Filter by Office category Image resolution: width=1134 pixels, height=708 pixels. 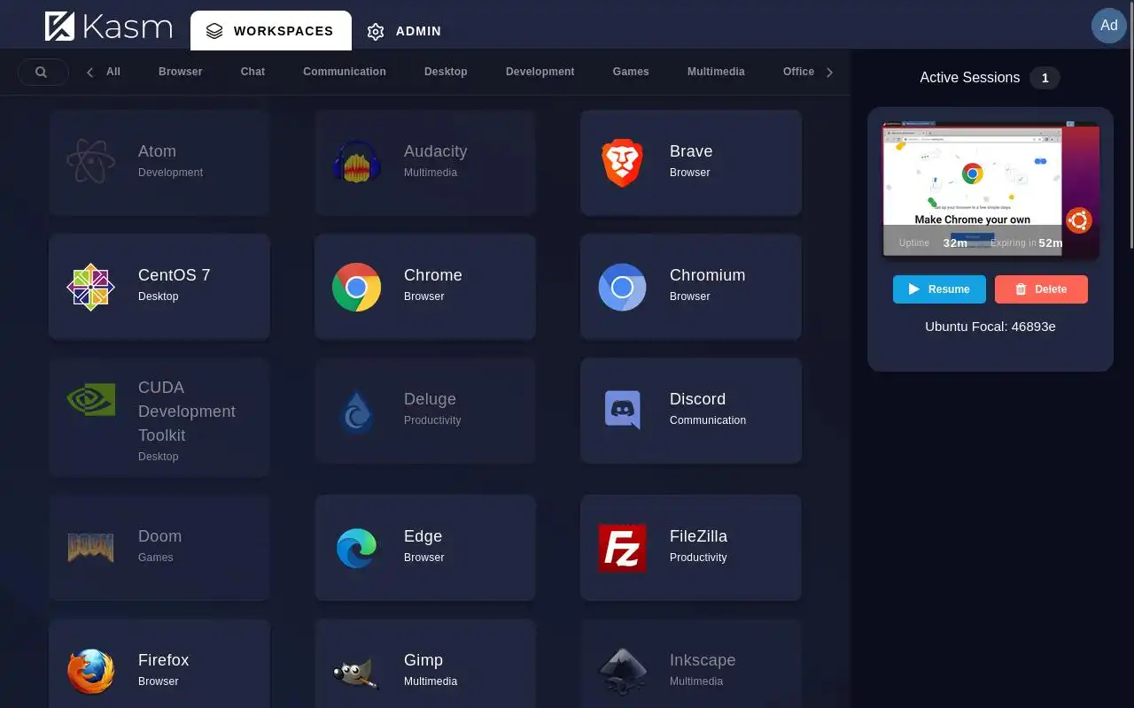pyautogui.click(x=798, y=72)
